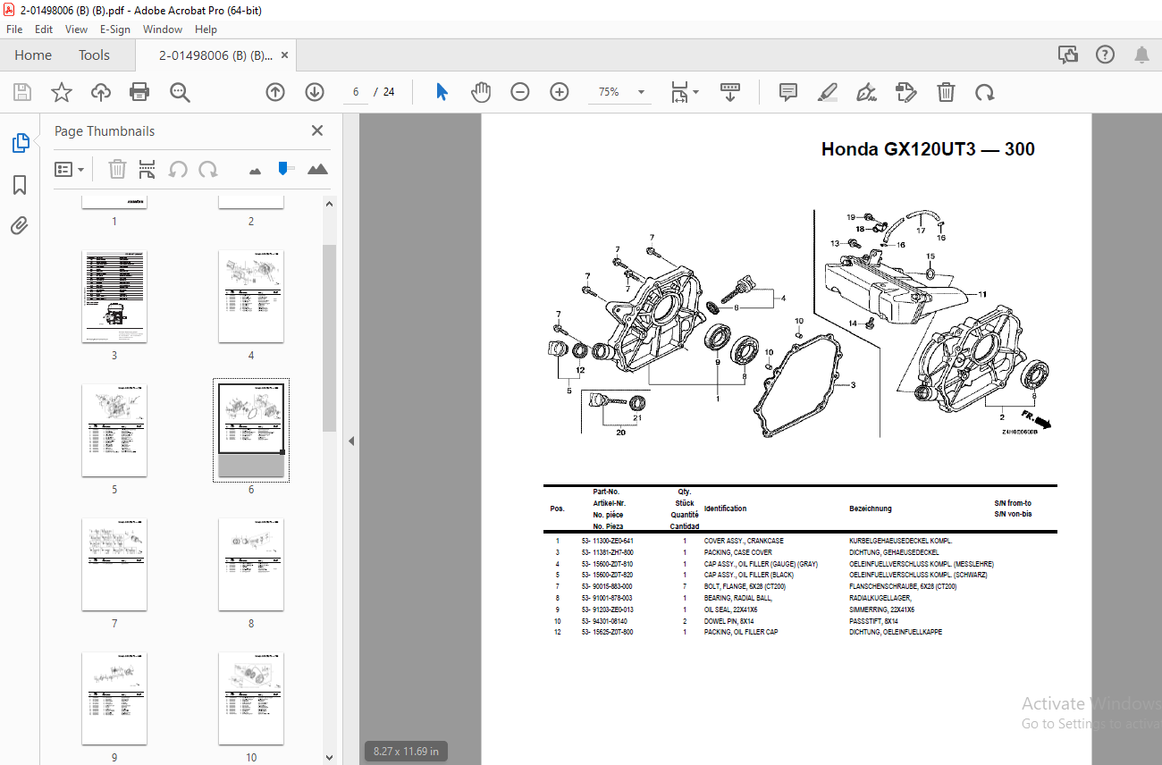Click the current page number field

(356, 92)
